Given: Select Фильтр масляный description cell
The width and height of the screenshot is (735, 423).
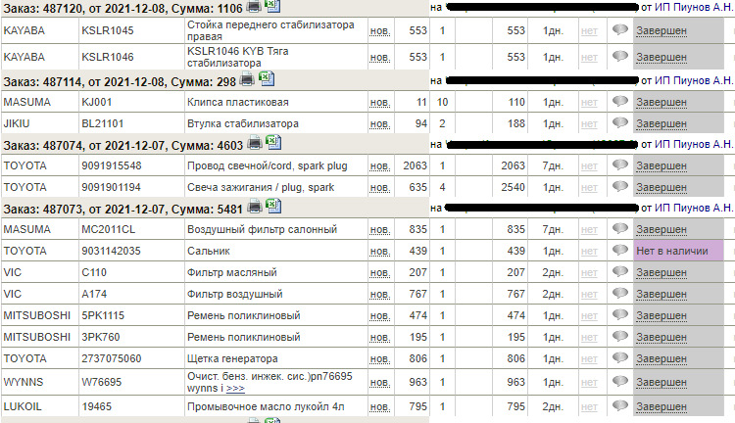Looking at the screenshot, I should pos(275,272).
